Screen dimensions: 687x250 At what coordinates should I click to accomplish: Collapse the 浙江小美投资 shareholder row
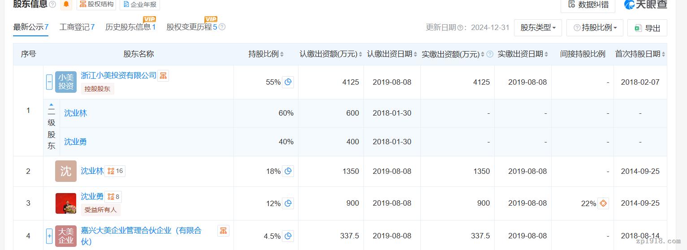pyautogui.click(x=49, y=82)
